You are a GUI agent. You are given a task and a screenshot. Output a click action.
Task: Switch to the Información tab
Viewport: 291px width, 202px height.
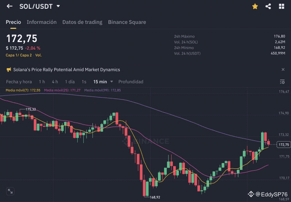[x=42, y=22]
